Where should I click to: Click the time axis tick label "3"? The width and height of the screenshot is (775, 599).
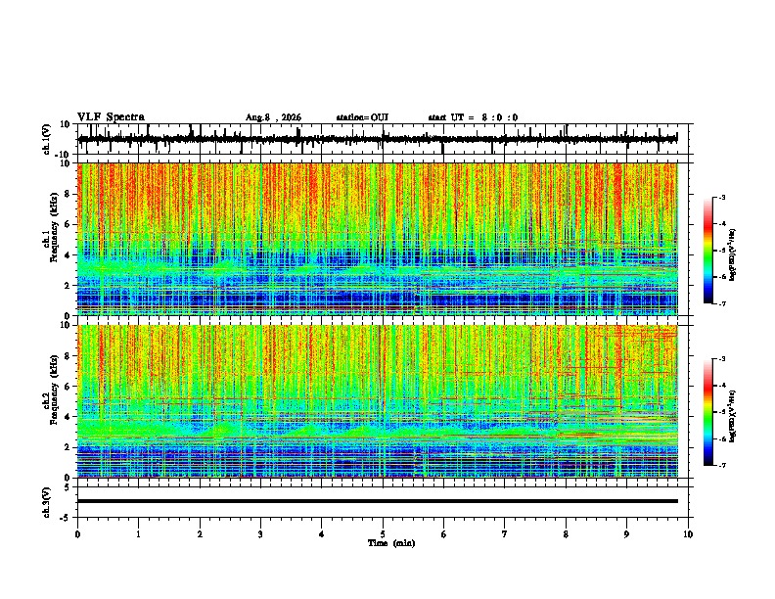tap(260, 534)
